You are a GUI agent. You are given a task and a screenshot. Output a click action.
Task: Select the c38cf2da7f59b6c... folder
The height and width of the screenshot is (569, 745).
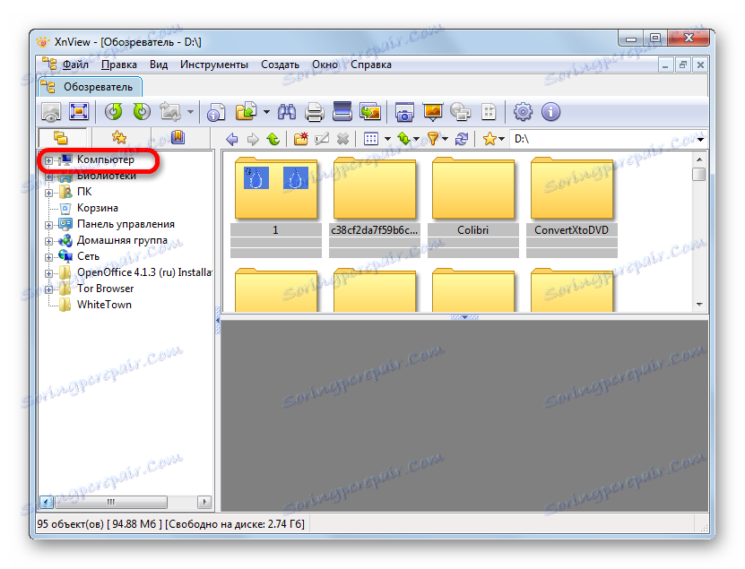click(x=375, y=207)
